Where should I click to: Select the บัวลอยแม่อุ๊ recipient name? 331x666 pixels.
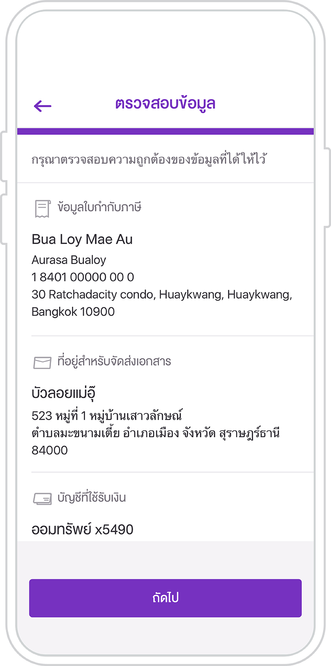tap(63, 392)
